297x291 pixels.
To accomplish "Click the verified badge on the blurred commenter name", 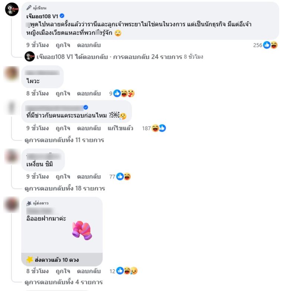I will pyautogui.click(x=86, y=107).
